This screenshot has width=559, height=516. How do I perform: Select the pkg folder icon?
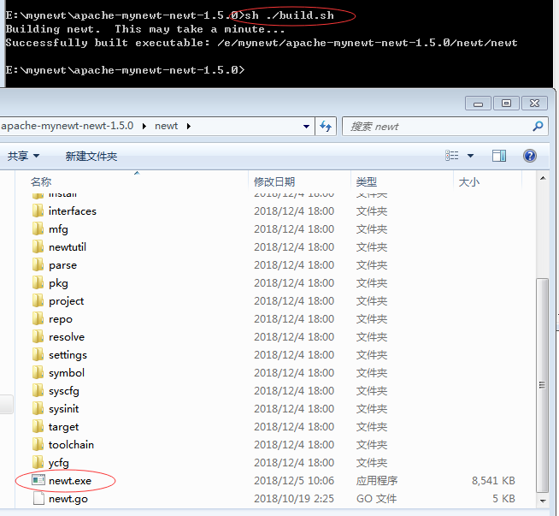[x=38, y=282]
